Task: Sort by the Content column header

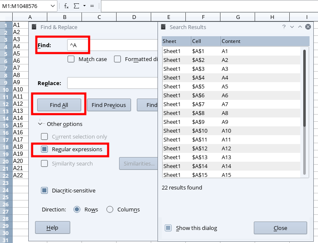Action: (265, 41)
